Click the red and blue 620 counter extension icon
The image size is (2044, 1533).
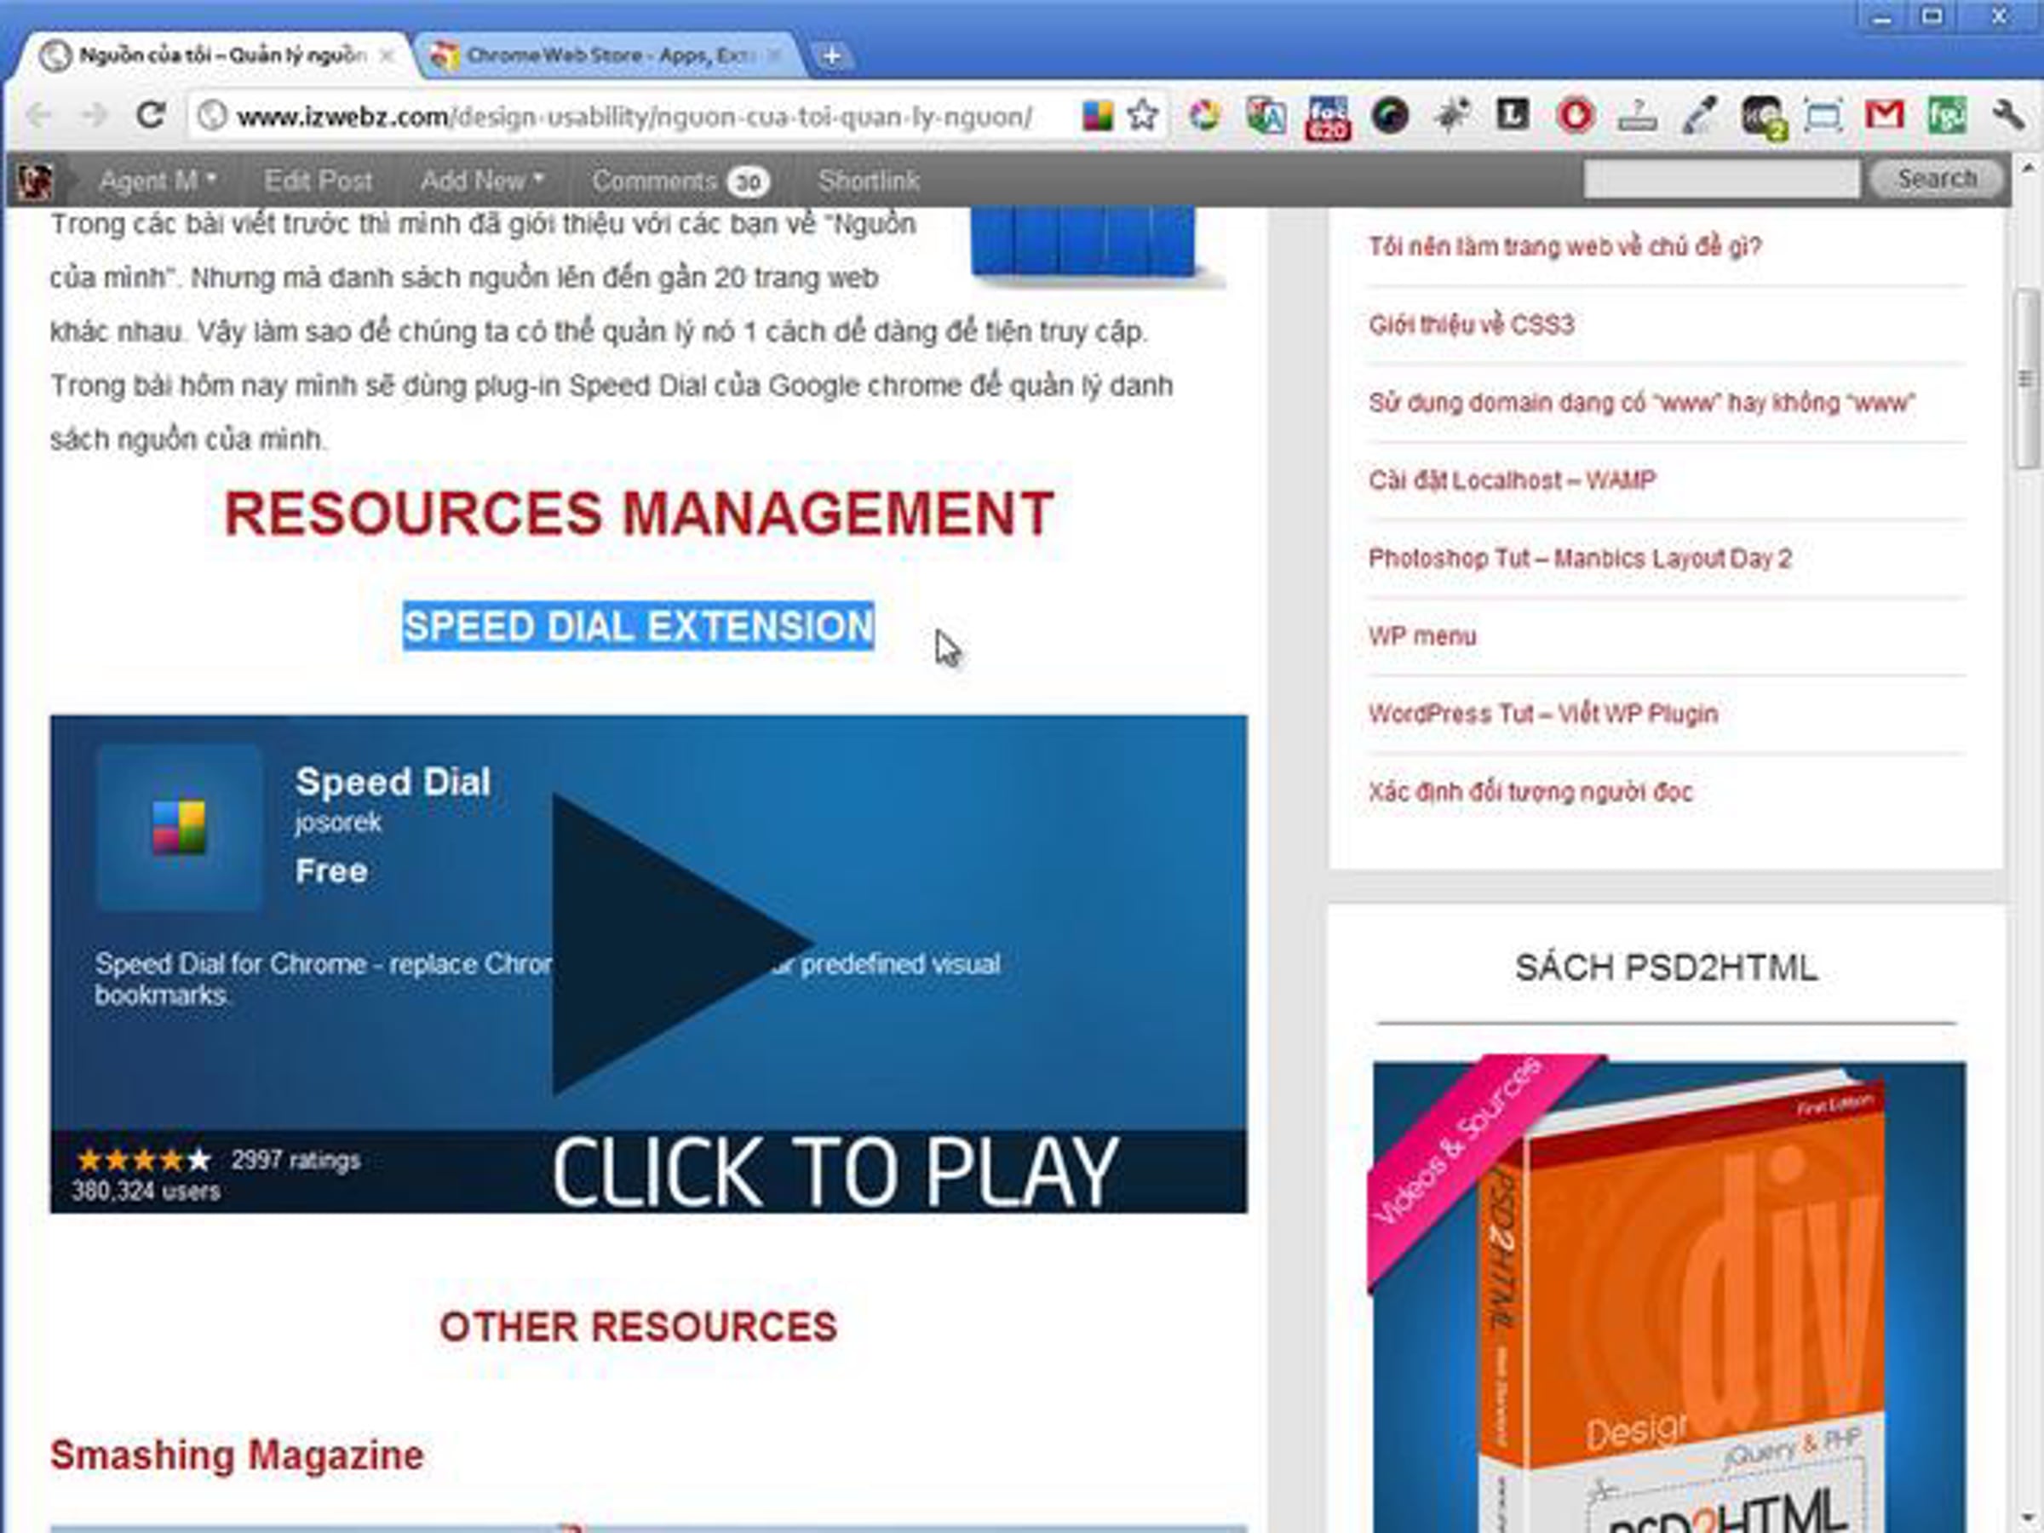point(1328,118)
